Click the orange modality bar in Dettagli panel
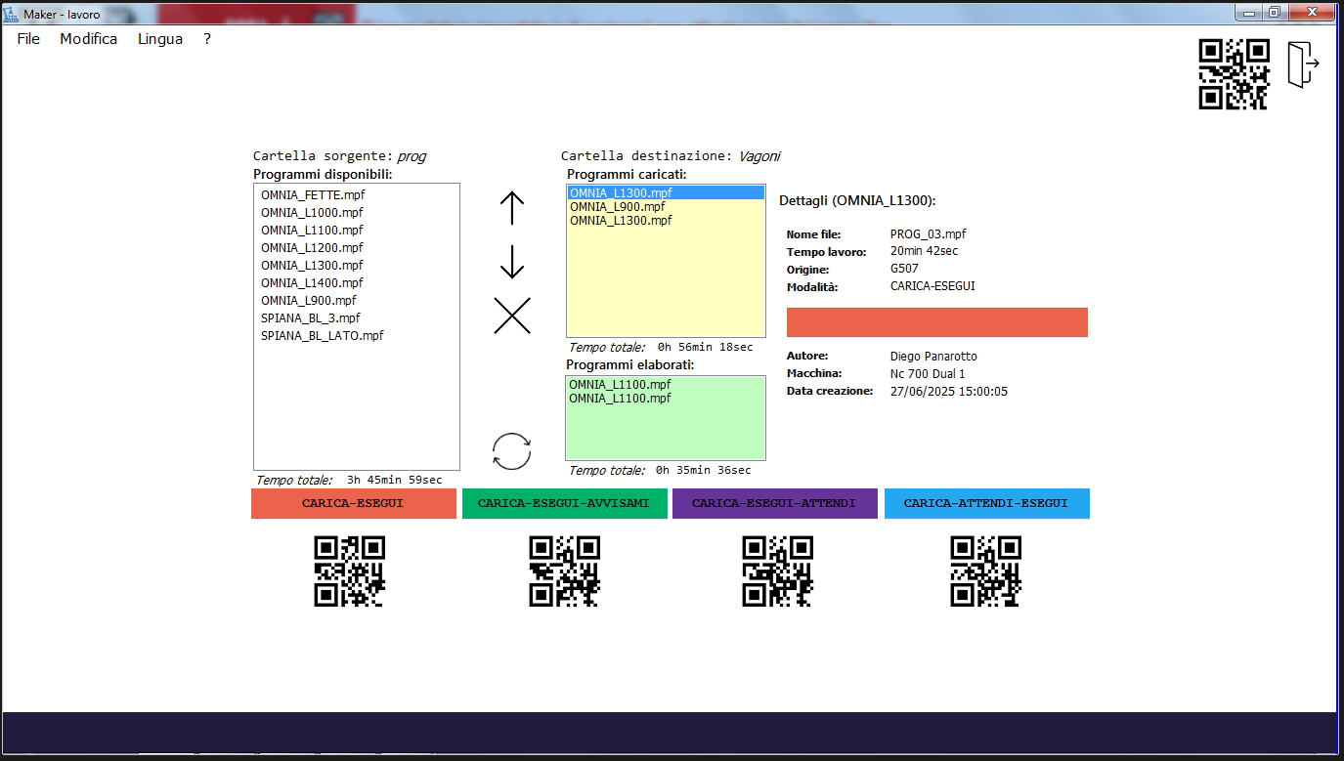 coord(936,321)
